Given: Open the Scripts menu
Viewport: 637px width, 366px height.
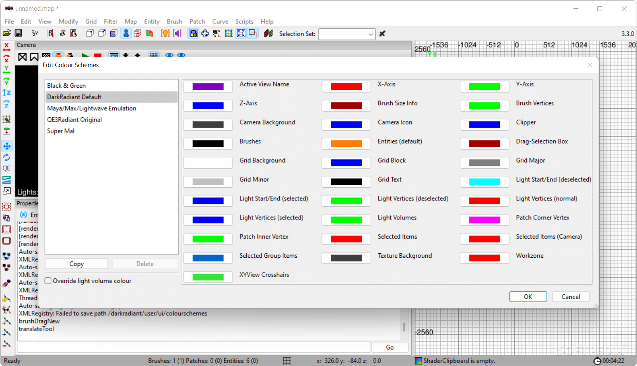Looking at the screenshot, I should pyautogui.click(x=244, y=21).
